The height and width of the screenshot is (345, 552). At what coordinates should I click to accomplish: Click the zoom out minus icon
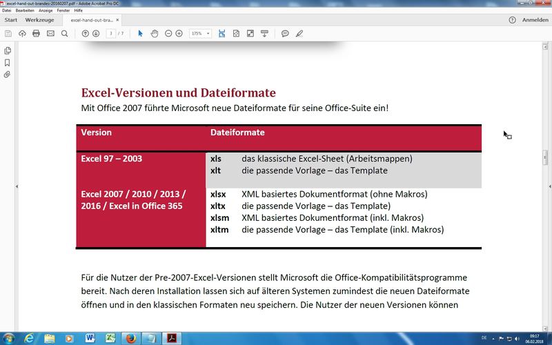[x=168, y=33]
